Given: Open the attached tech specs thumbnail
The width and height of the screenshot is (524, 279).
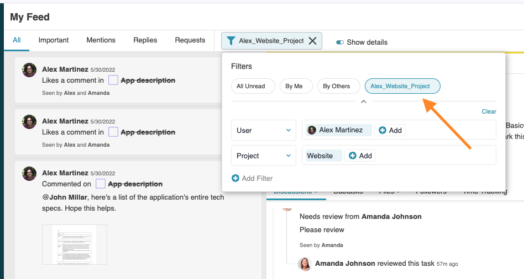Looking at the screenshot, I should 75,244.
